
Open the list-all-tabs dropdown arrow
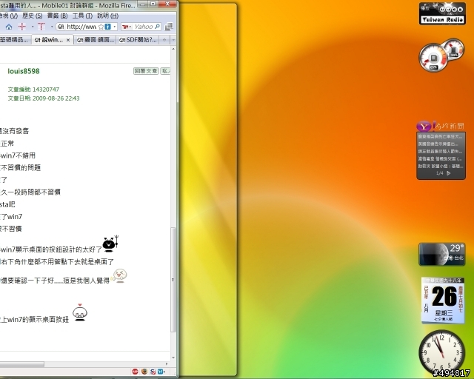pyautogui.click(x=173, y=39)
